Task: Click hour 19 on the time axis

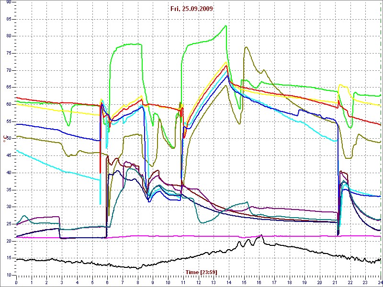Action: click(x=304, y=282)
